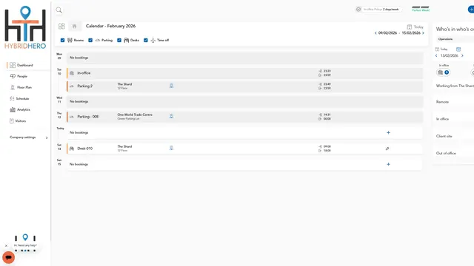
Task: Open the Parking - 008 booking
Action: click(x=245, y=117)
